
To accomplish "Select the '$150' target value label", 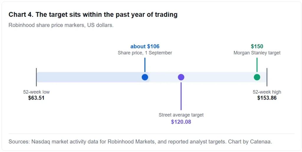I will point(257,46).
